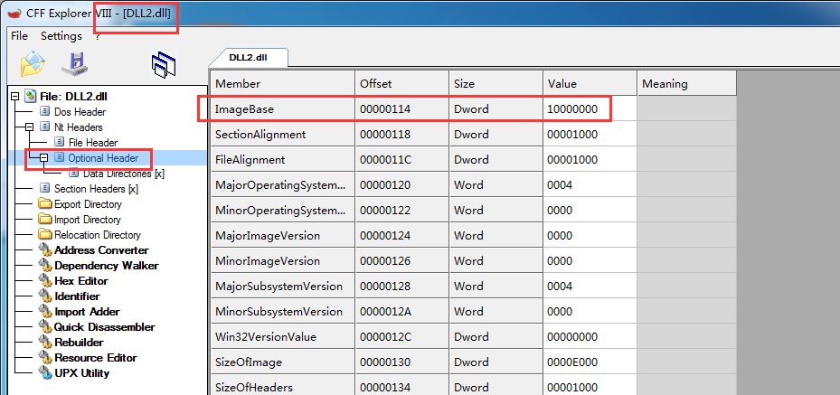The image size is (840, 395).
Task: Click the UPX Utility tool icon
Action: [x=45, y=372]
